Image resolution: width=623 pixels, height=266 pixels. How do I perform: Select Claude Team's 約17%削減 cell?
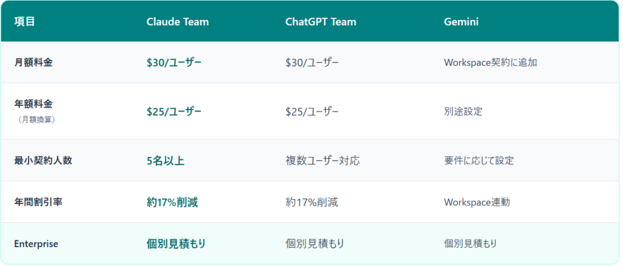click(172, 202)
